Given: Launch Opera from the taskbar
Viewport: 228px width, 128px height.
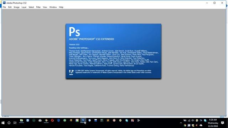Looking at the screenshot, I should pyautogui.click(x=52, y=120).
